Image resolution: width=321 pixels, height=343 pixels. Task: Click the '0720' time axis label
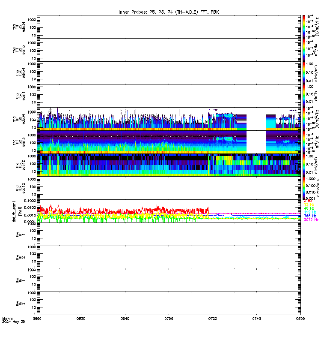pyautogui.click(x=213, y=319)
